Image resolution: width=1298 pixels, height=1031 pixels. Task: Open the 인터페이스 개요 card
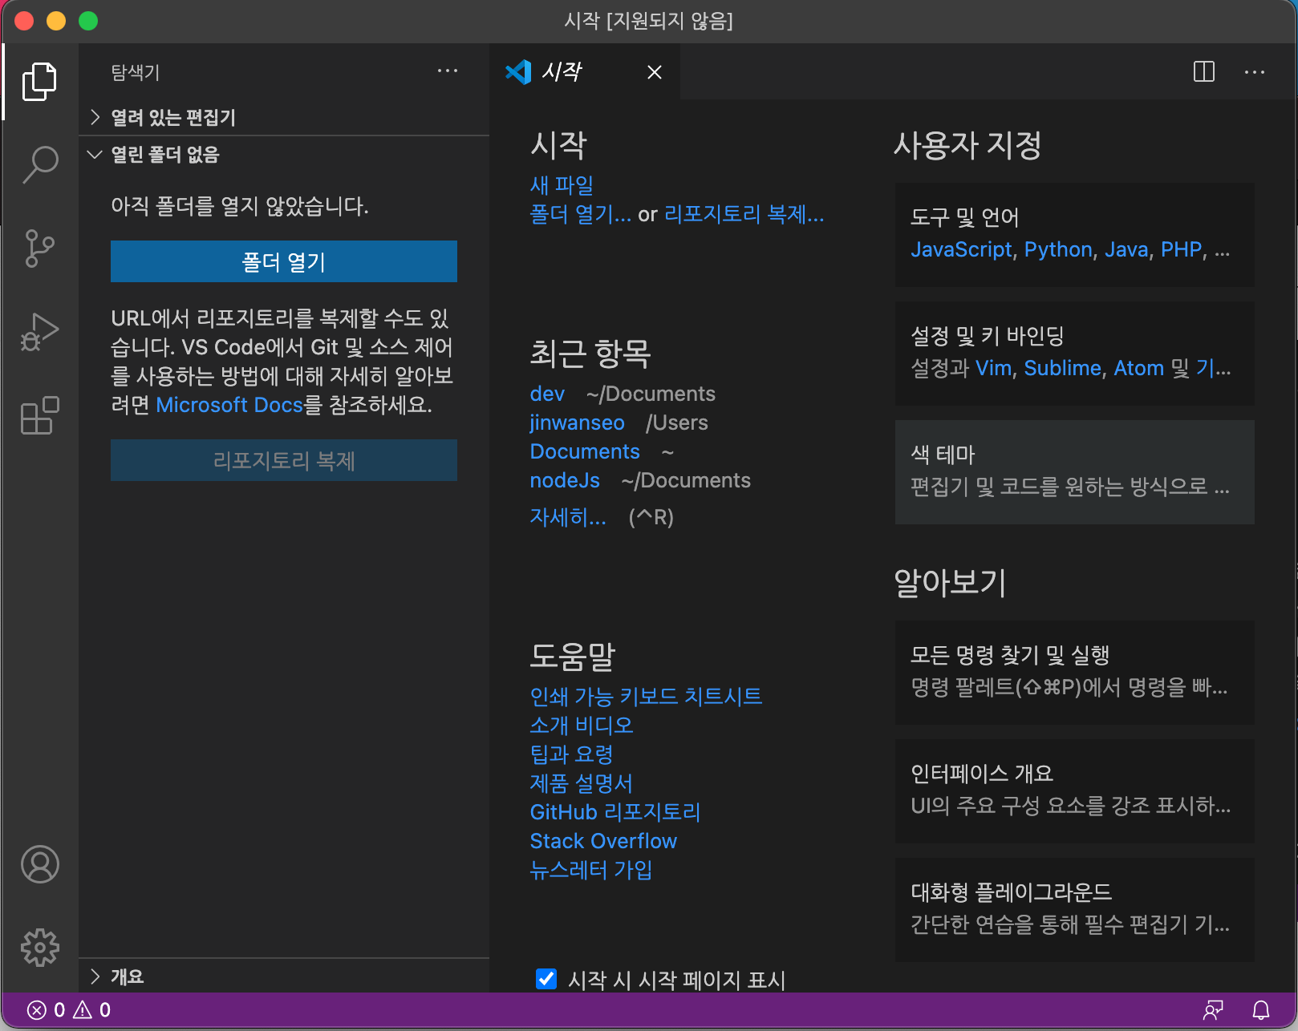click(1075, 791)
